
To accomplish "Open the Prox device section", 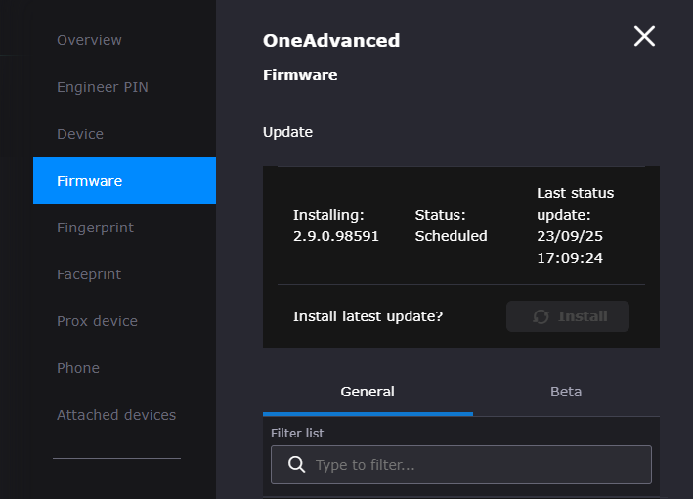I will point(97,321).
